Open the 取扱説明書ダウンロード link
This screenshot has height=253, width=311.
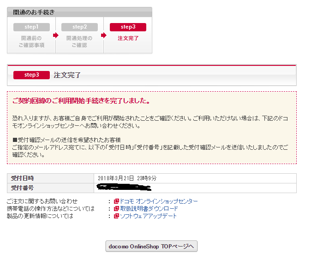coord(149,209)
